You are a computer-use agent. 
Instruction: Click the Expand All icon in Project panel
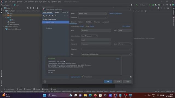click(31, 8)
